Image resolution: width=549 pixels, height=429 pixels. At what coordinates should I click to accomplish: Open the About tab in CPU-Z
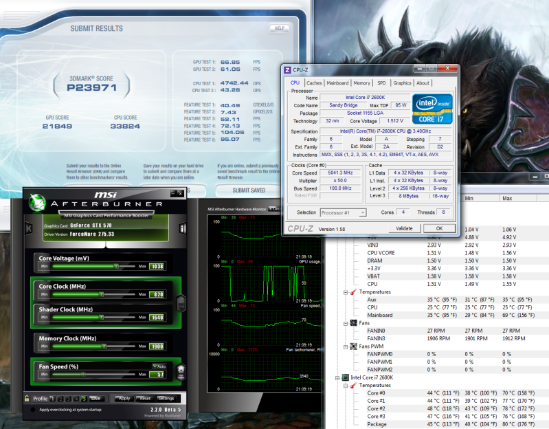click(423, 83)
